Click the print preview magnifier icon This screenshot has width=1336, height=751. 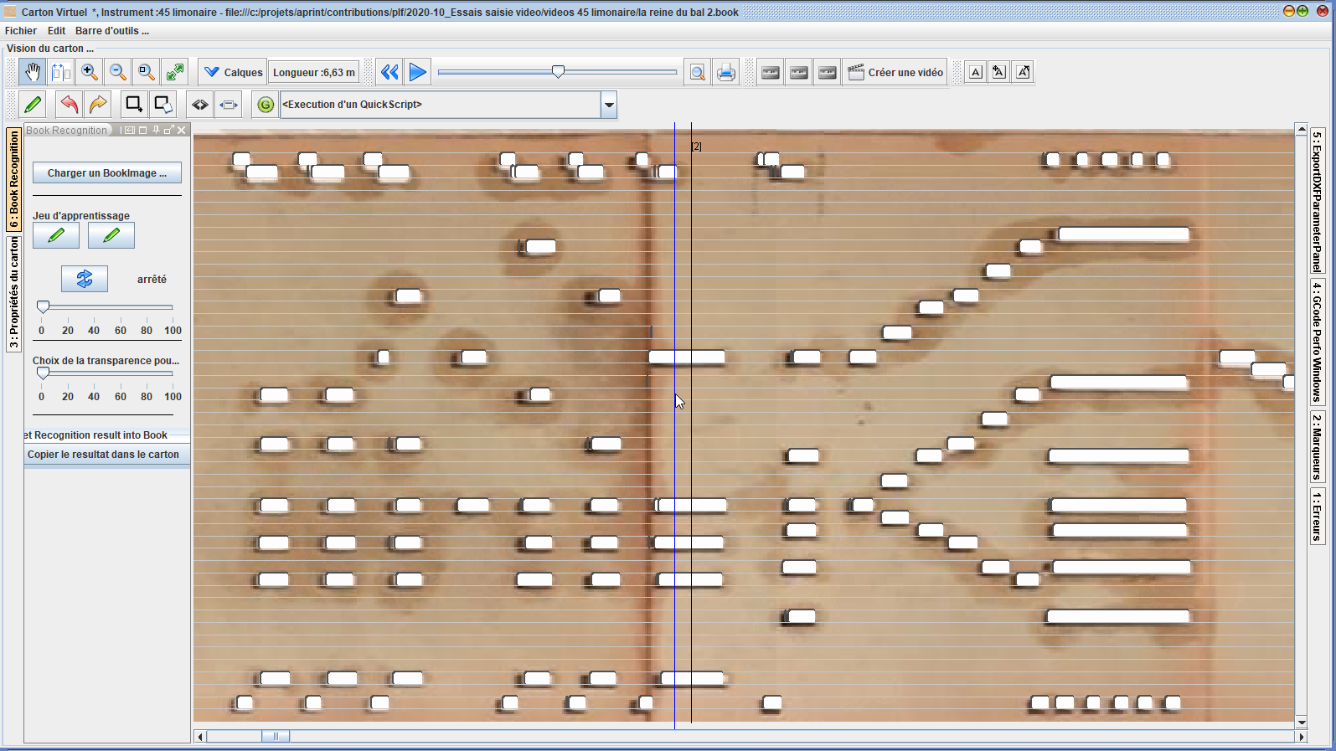pyautogui.click(x=697, y=72)
